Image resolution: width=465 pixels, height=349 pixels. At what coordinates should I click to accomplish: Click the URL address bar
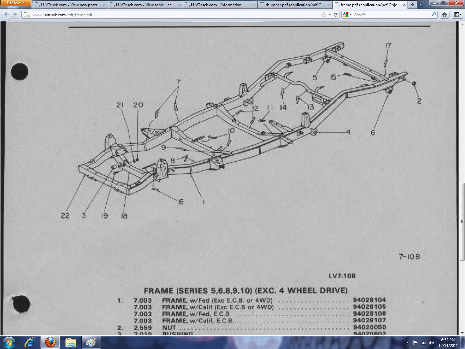[173, 15]
